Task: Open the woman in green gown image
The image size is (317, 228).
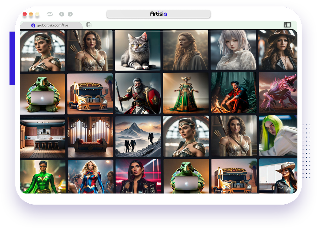Action: (x=185, y=93)
